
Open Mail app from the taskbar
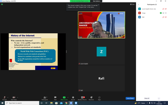61,103
